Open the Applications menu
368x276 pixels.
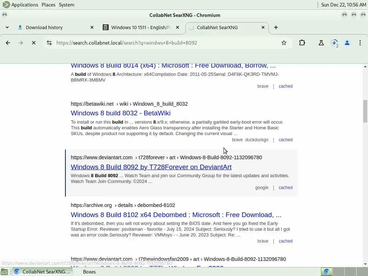click(x=25, y=5)
